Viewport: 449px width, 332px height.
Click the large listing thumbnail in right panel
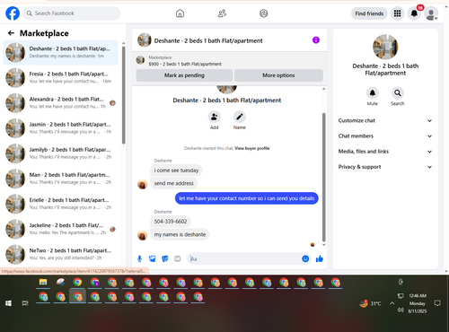[x=385, y=47]
